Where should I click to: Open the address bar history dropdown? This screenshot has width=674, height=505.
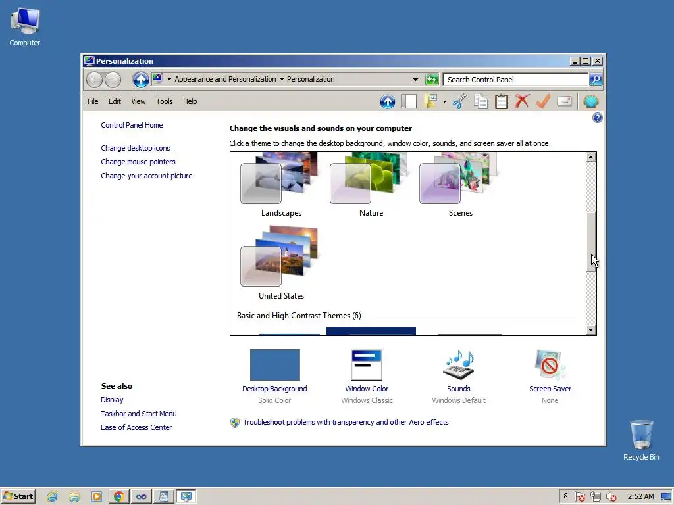tap(415, 80)
